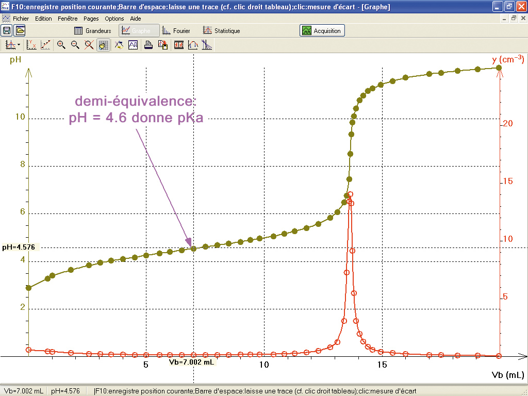The image size is (528, 396).
Task: Click the purple demi-équivalence annotation text
Action: tap(136, 109)
